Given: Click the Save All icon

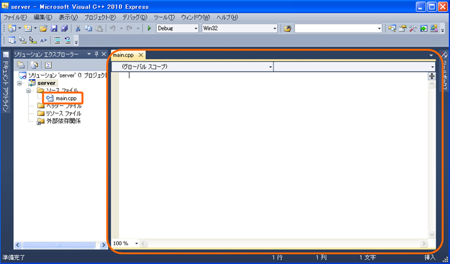Looking at the screenshot, I should (64, 28).
